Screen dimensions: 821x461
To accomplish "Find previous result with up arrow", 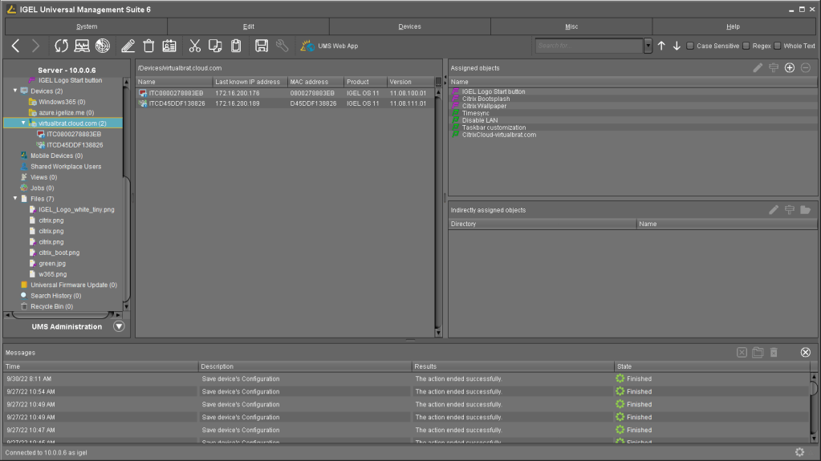I will point(661,46).
